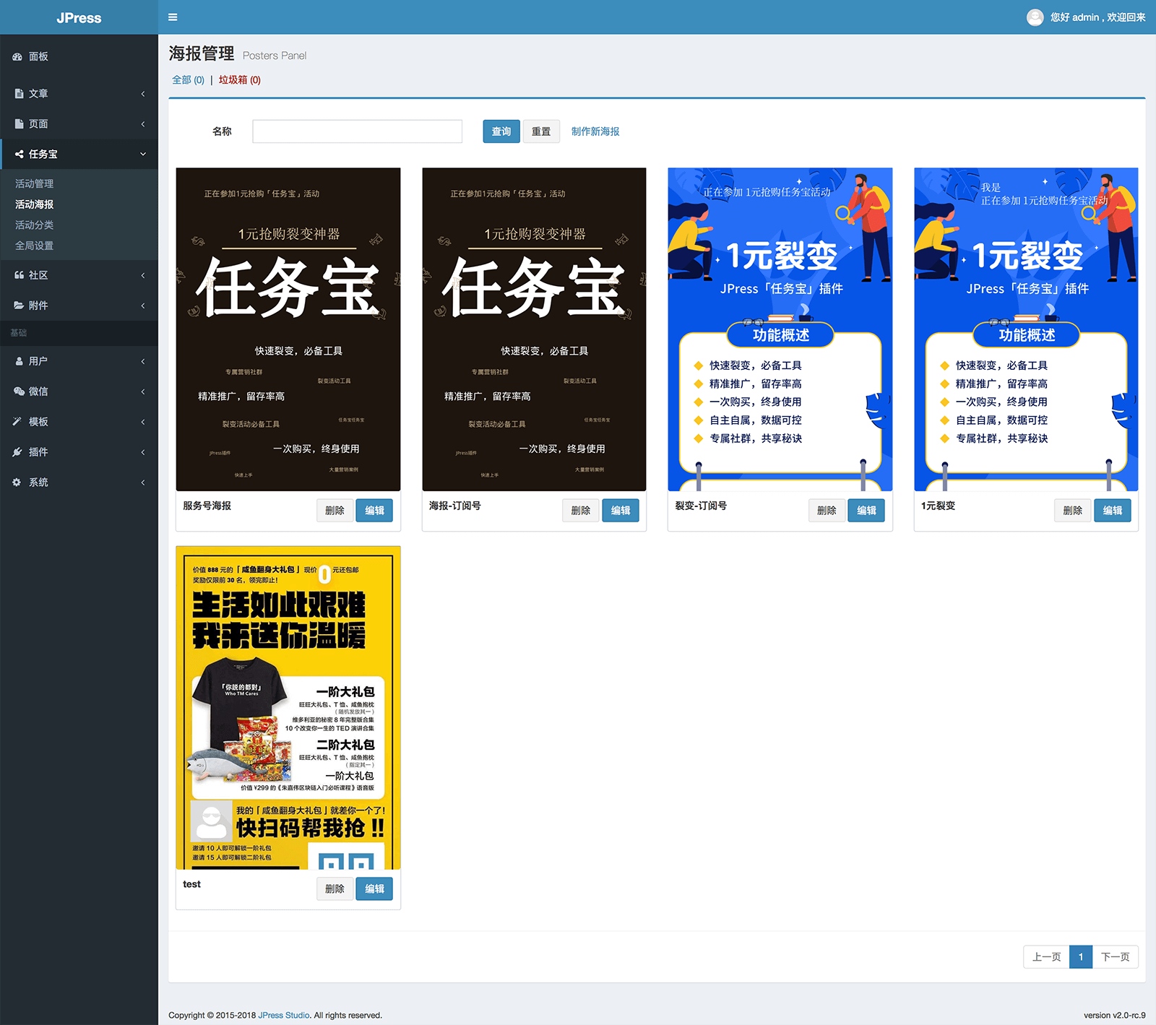Open the 面板 dashboard icon
Viewport: 1156px width, 1025px height.
point(18,56)
